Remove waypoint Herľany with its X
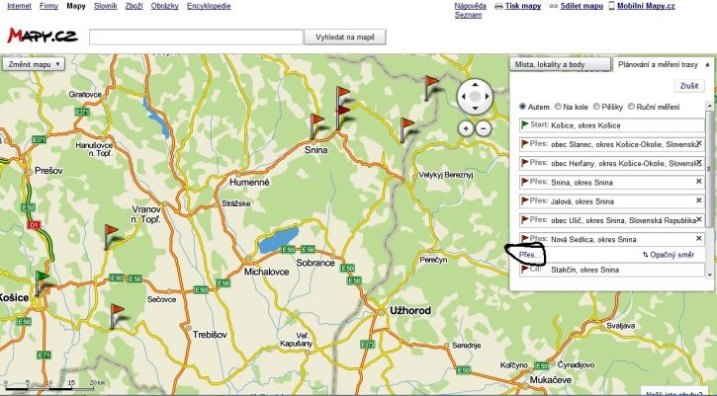 699,163
